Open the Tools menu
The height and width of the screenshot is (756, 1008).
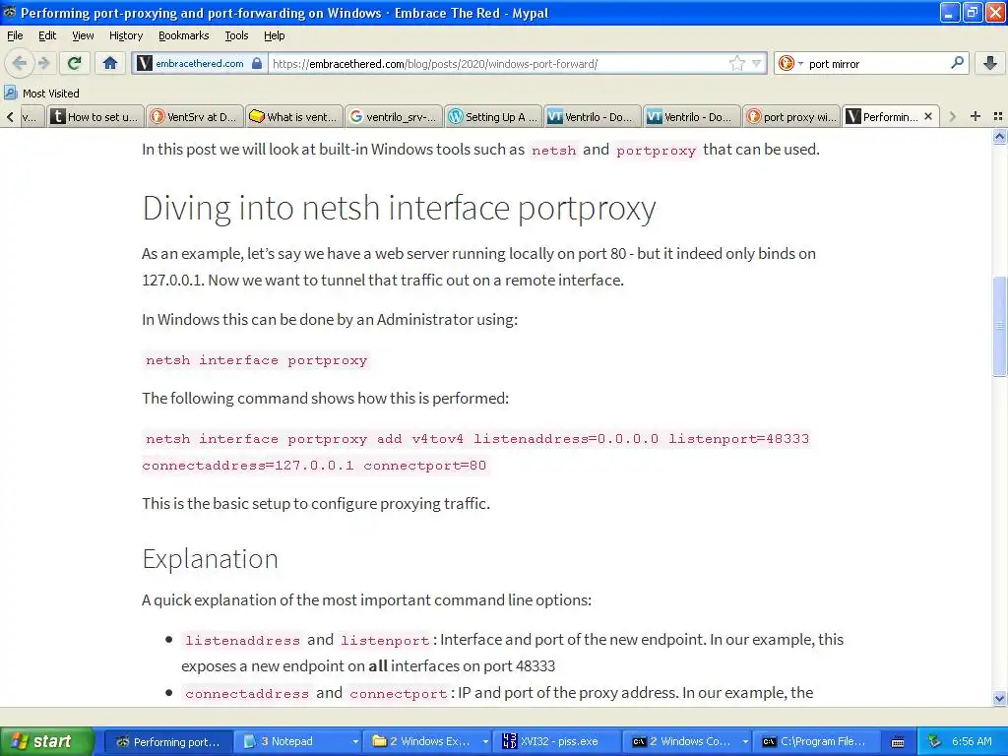click(x=236, y=35)
